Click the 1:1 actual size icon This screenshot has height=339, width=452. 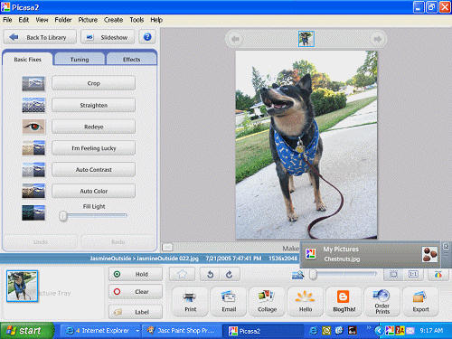click(x=413, y=274)
